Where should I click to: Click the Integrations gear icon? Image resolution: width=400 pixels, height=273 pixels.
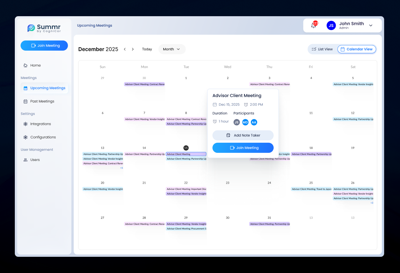coord(26,124)
